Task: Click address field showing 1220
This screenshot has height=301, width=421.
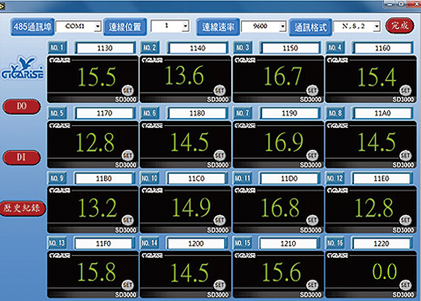Action: coord(382,244)
